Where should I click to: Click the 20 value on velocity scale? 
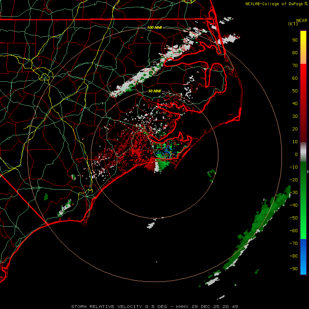tap(295, 129)
